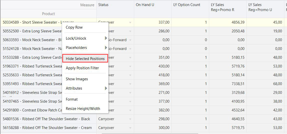Click the On Hand U column header
287x134 pixels.
tap(153, 9)
